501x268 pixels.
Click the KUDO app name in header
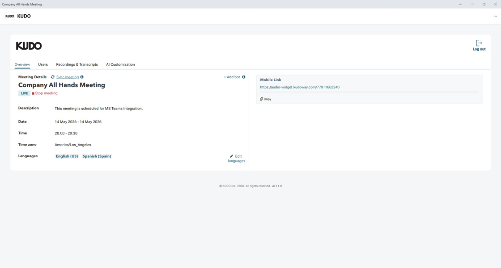point(24,16)
